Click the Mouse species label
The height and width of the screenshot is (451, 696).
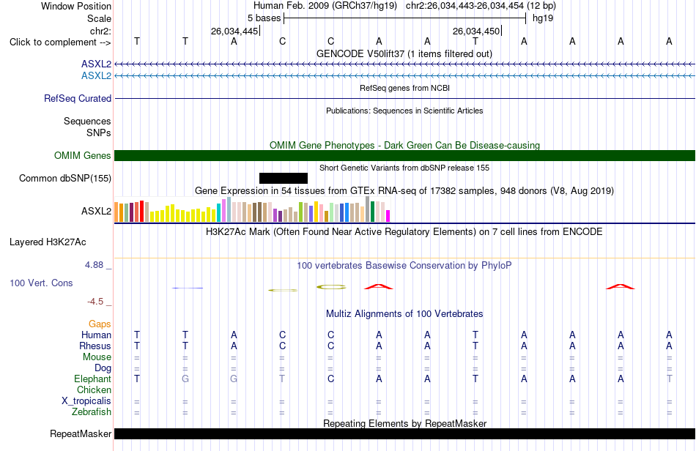[x=97, y=357]
